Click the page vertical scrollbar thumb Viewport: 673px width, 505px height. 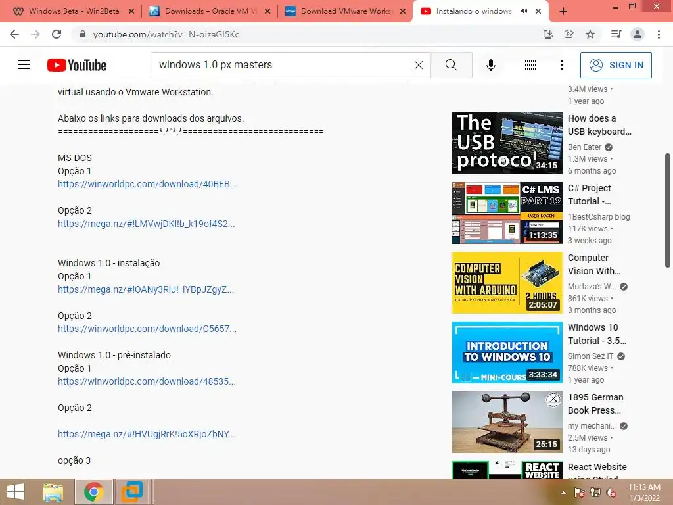[668, 210]
